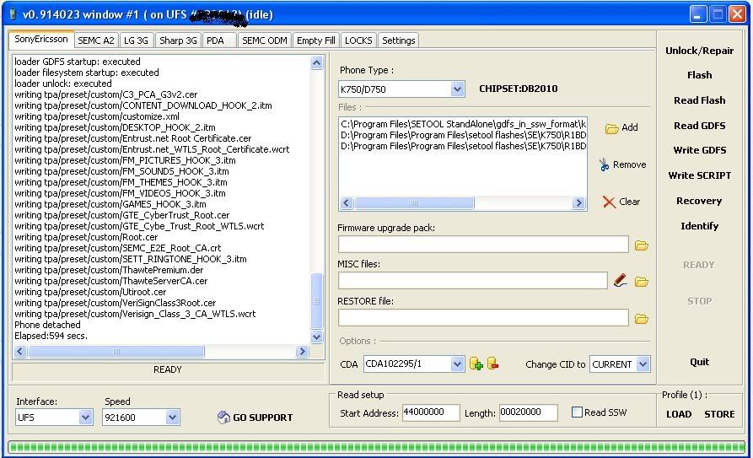Click the 'Phone detached' log line
Image resolution: width=753 pixels, height=458 pixels.
pyautogui.click(x=47, y=325)
